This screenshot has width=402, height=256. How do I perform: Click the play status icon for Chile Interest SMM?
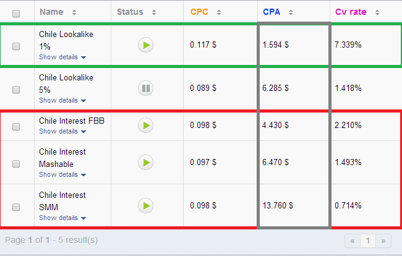(x=145, y=205)
